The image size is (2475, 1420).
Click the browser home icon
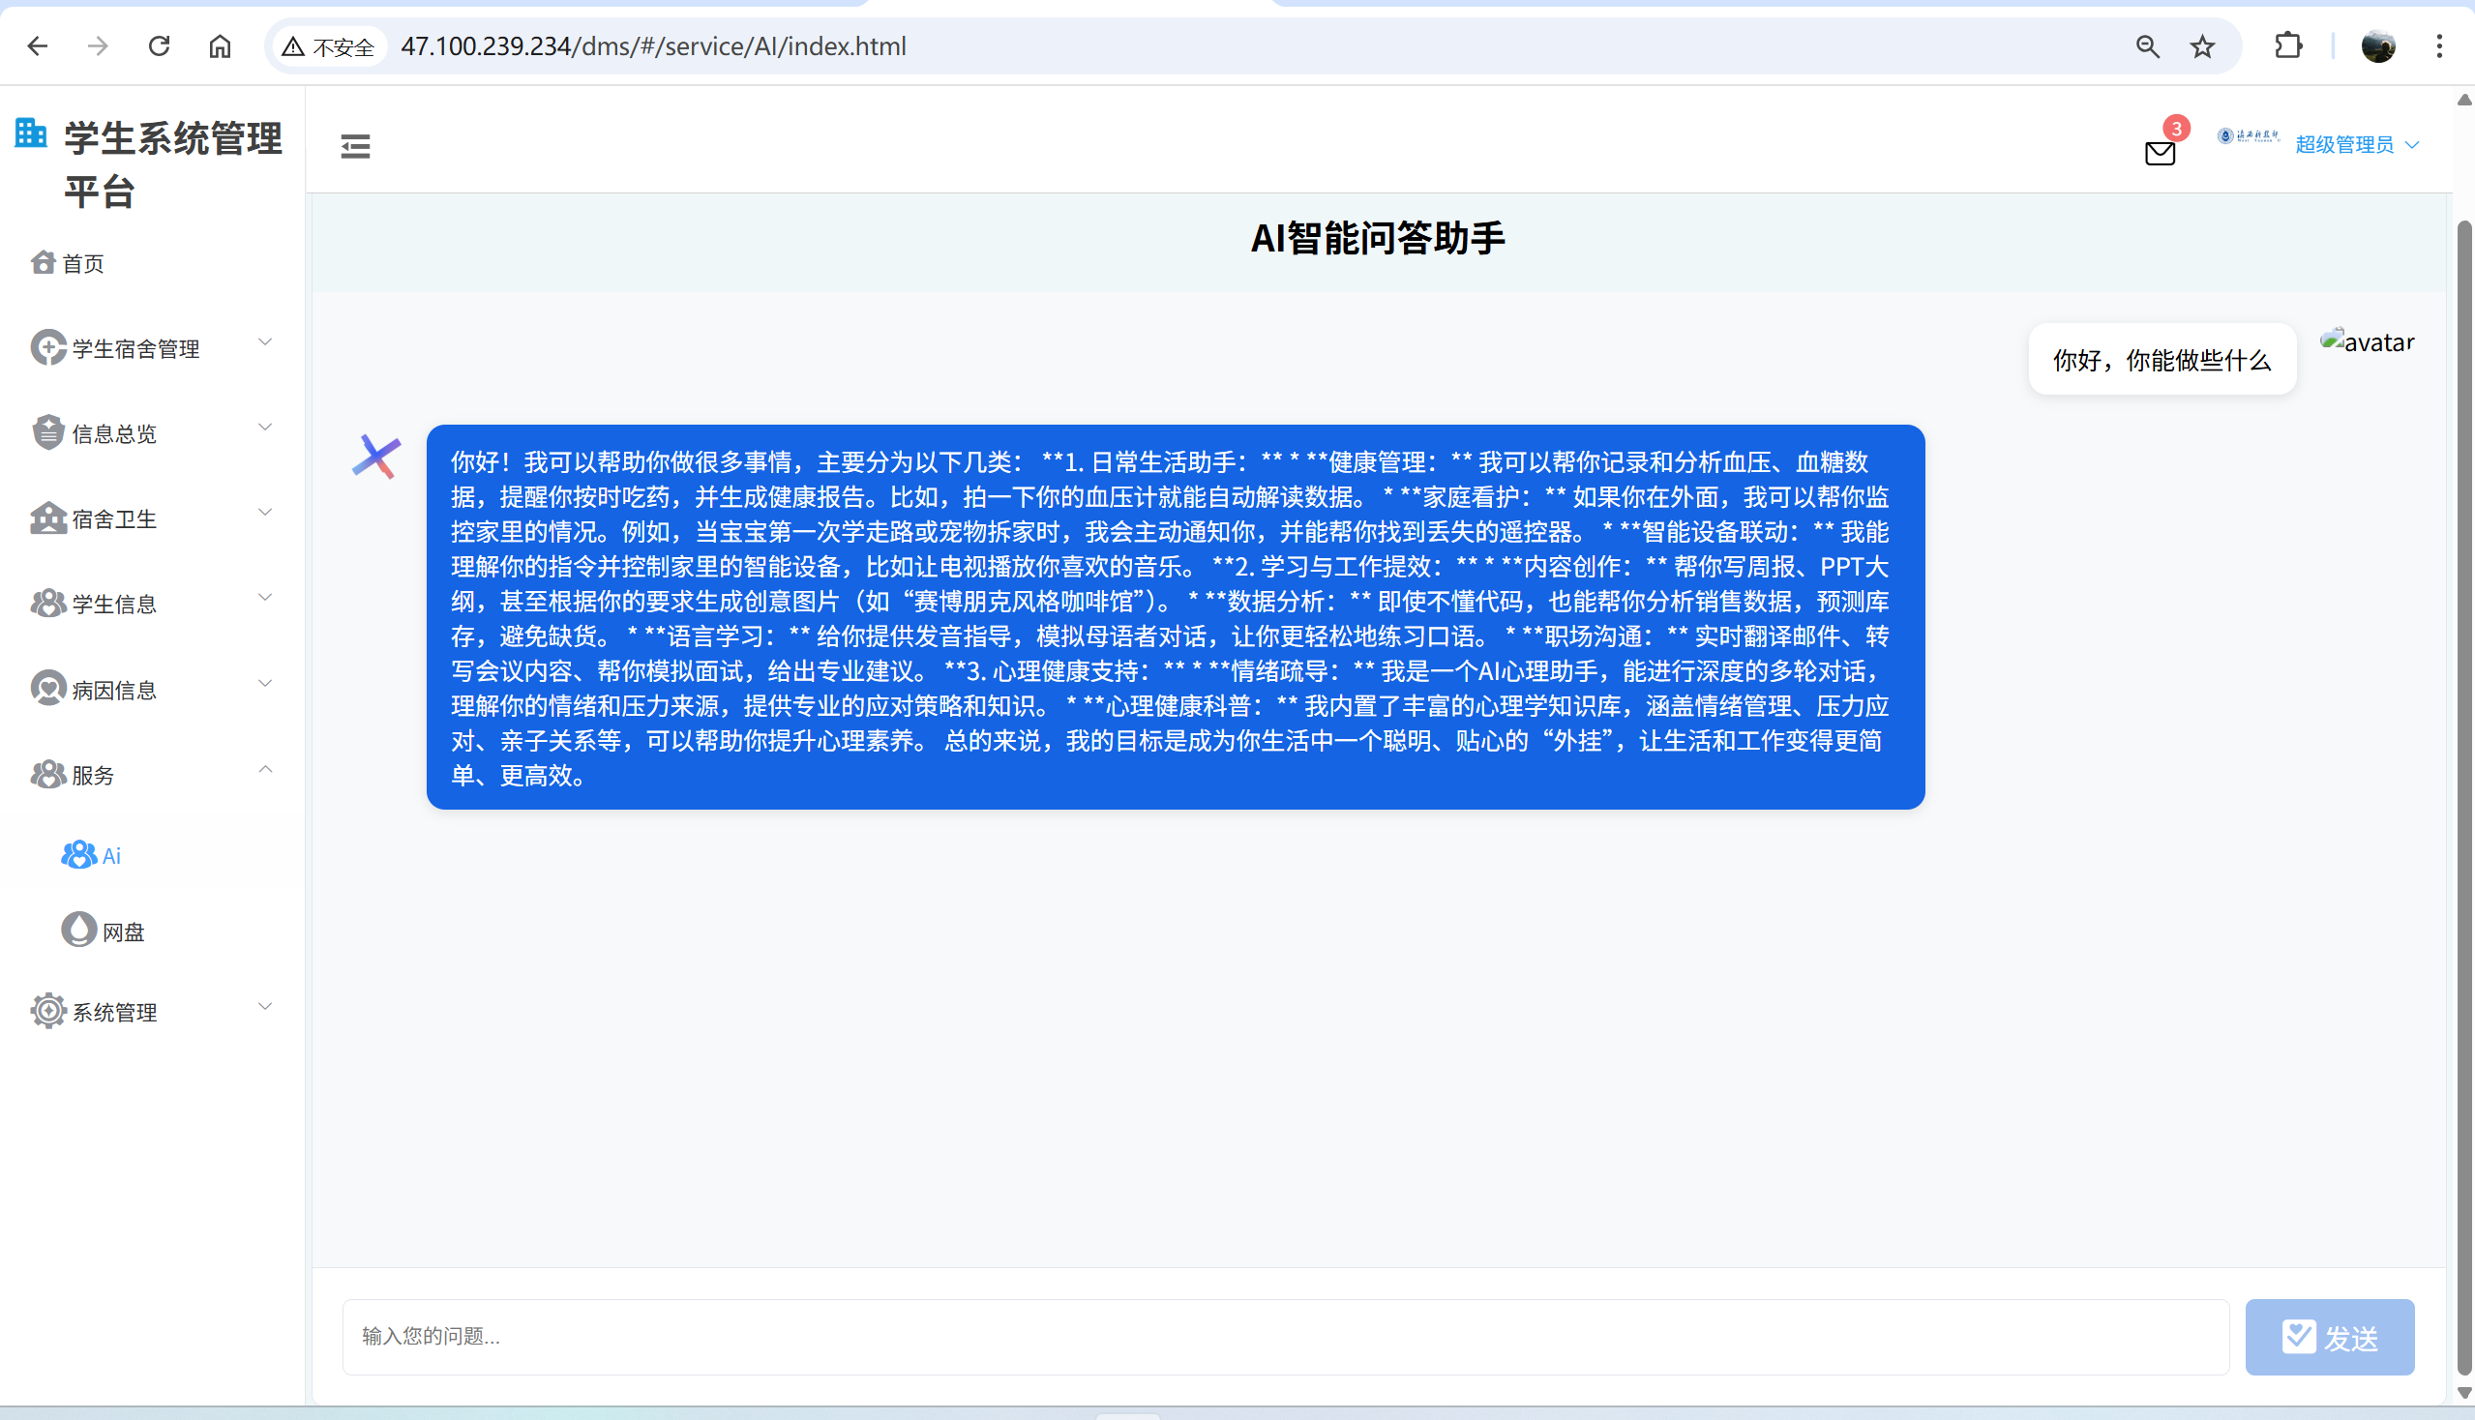coord(220,45)
